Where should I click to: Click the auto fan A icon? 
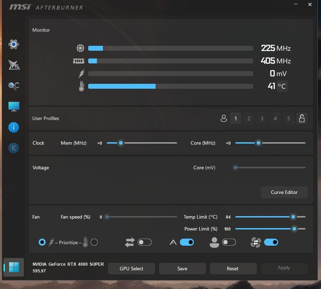pyautogui.click(x=173, y=242)
